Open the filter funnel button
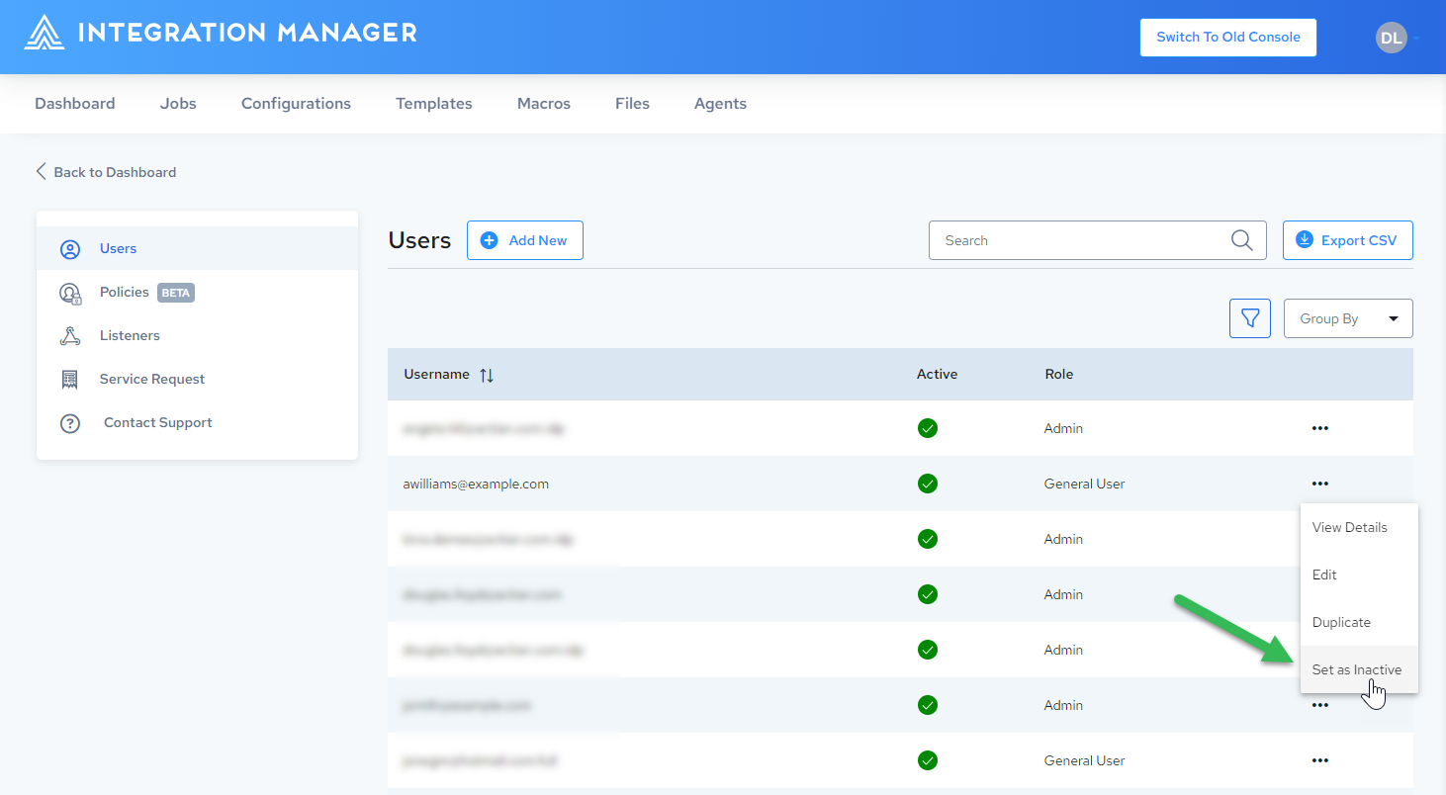1446x795 pixels. 1250,318
